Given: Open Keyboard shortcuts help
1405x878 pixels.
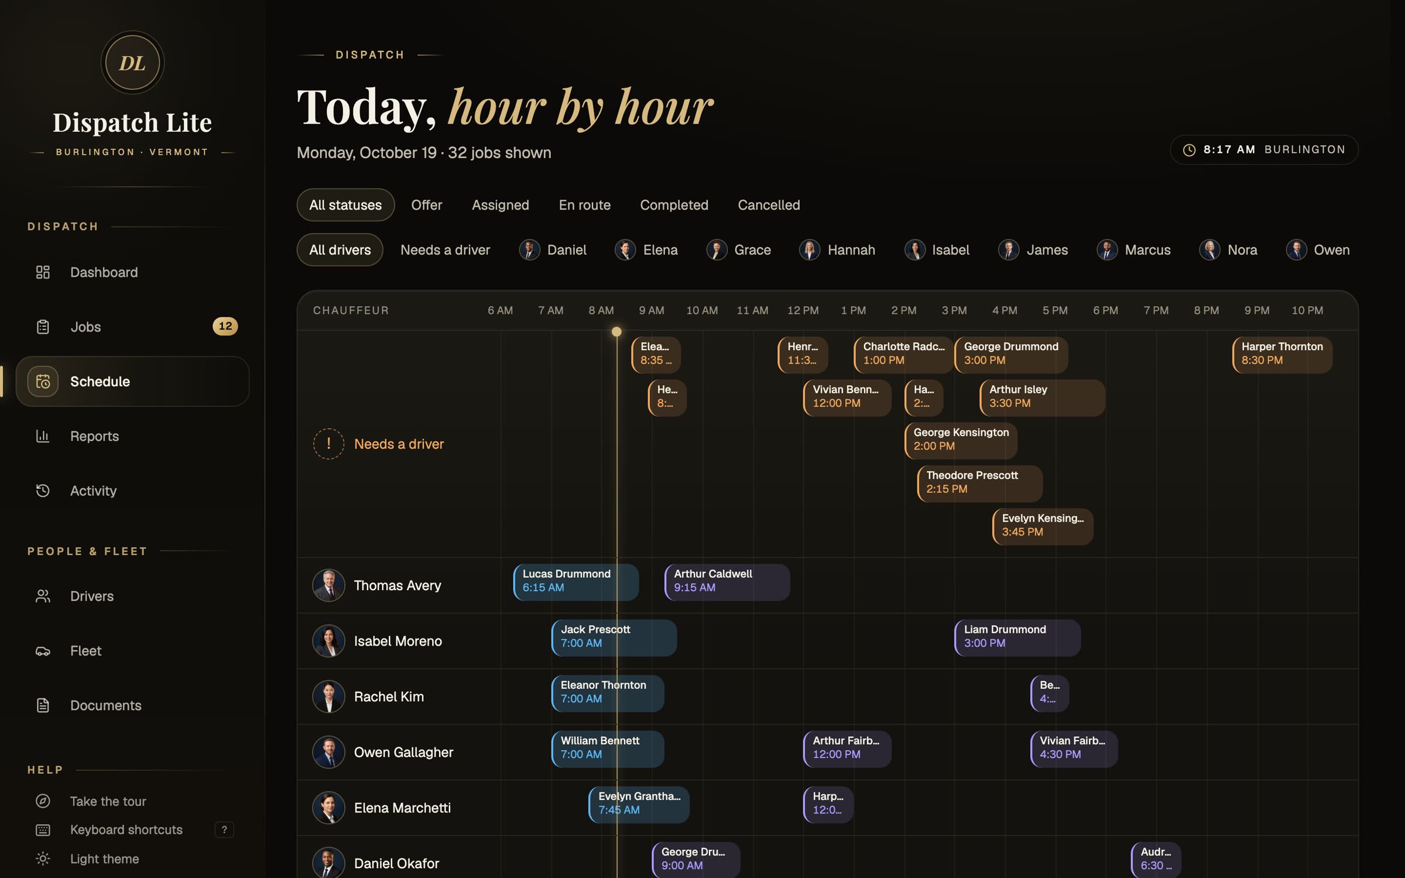Looking at the screenshot, I should [x=132, y=830].
